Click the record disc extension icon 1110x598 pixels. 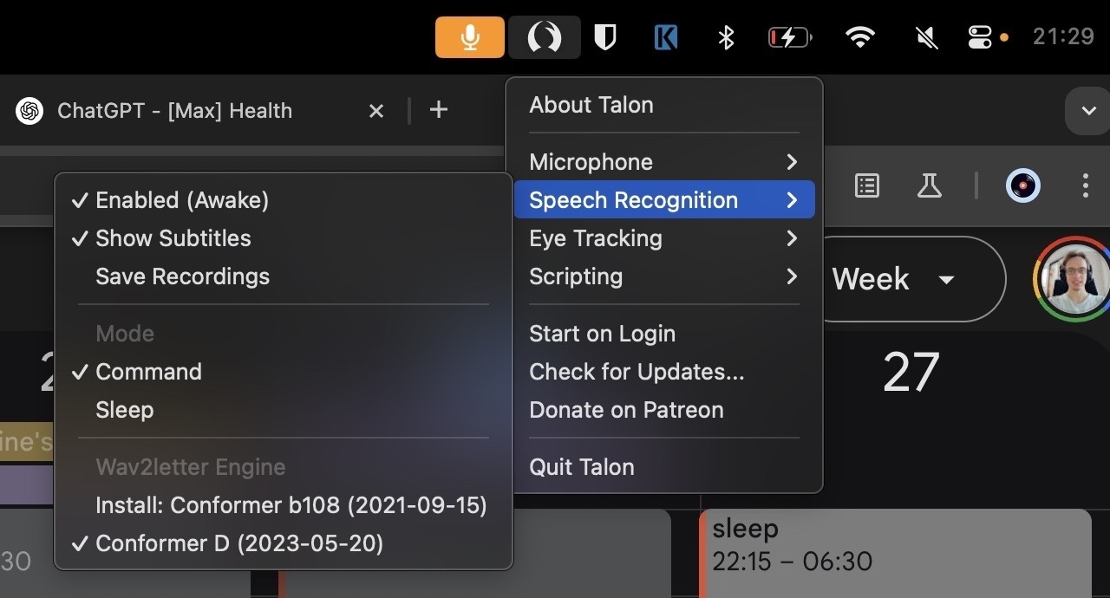(x=1023, y=185)
